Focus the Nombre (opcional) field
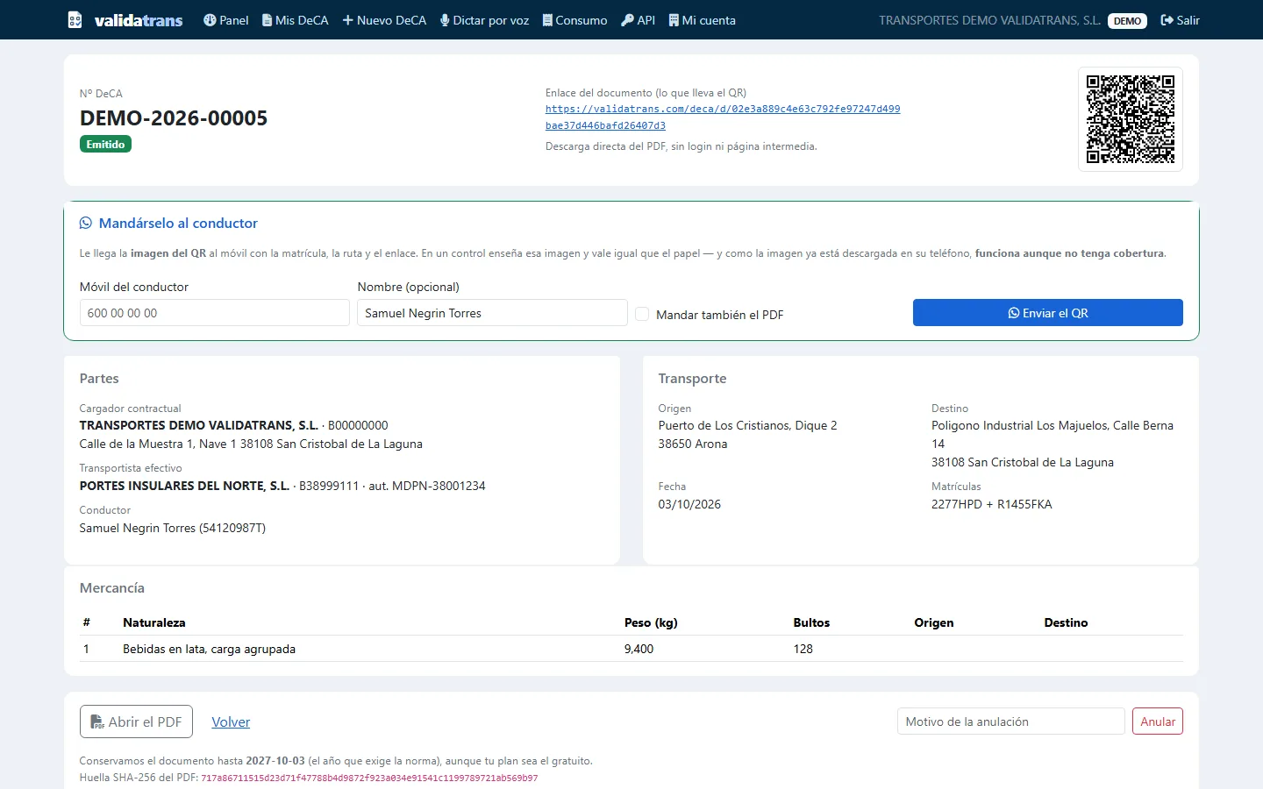1263x789 pixels. click(x=492, y=313)
